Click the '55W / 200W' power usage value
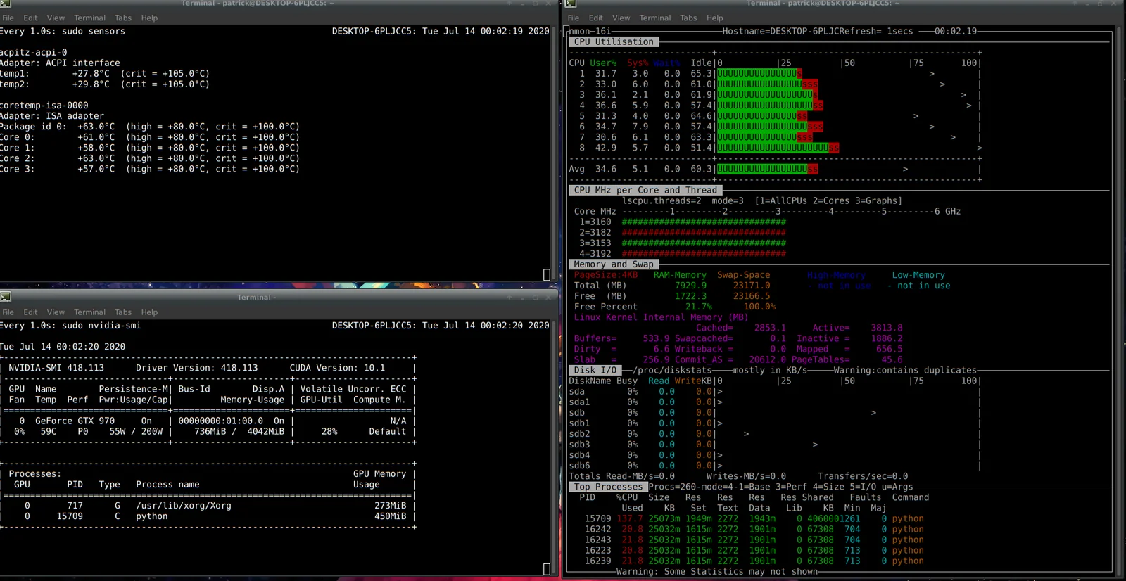Viewport: 1126px width, 581px height. coord(136,432)
